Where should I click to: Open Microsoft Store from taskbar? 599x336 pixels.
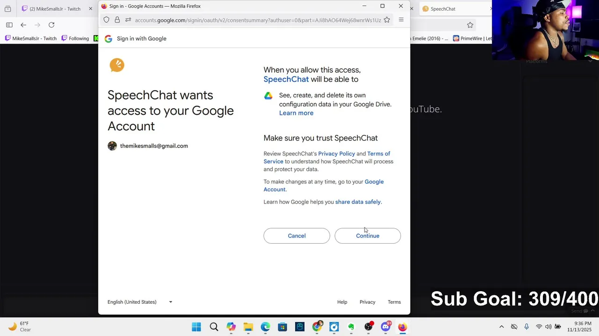pos(283,327)
